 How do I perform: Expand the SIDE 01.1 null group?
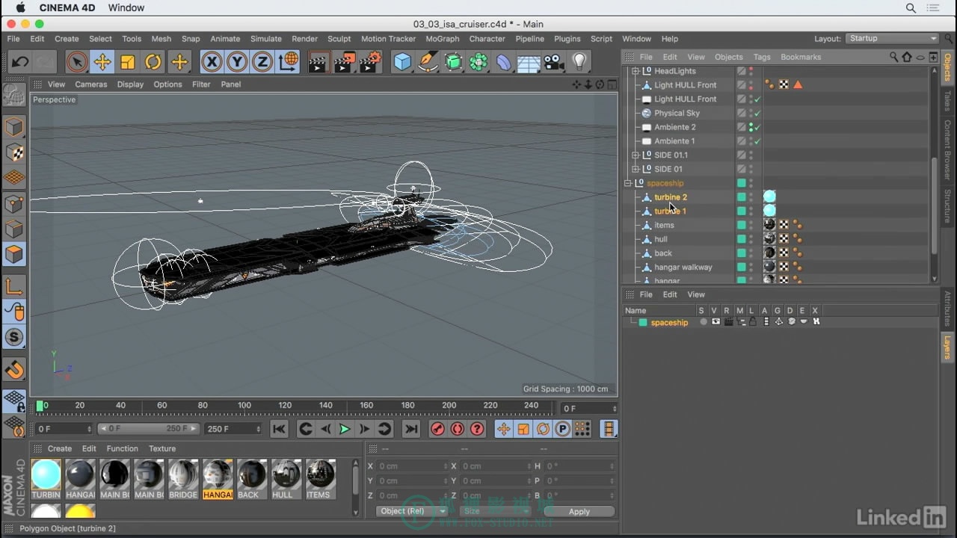pyautogui.click(x=636, y=155)
